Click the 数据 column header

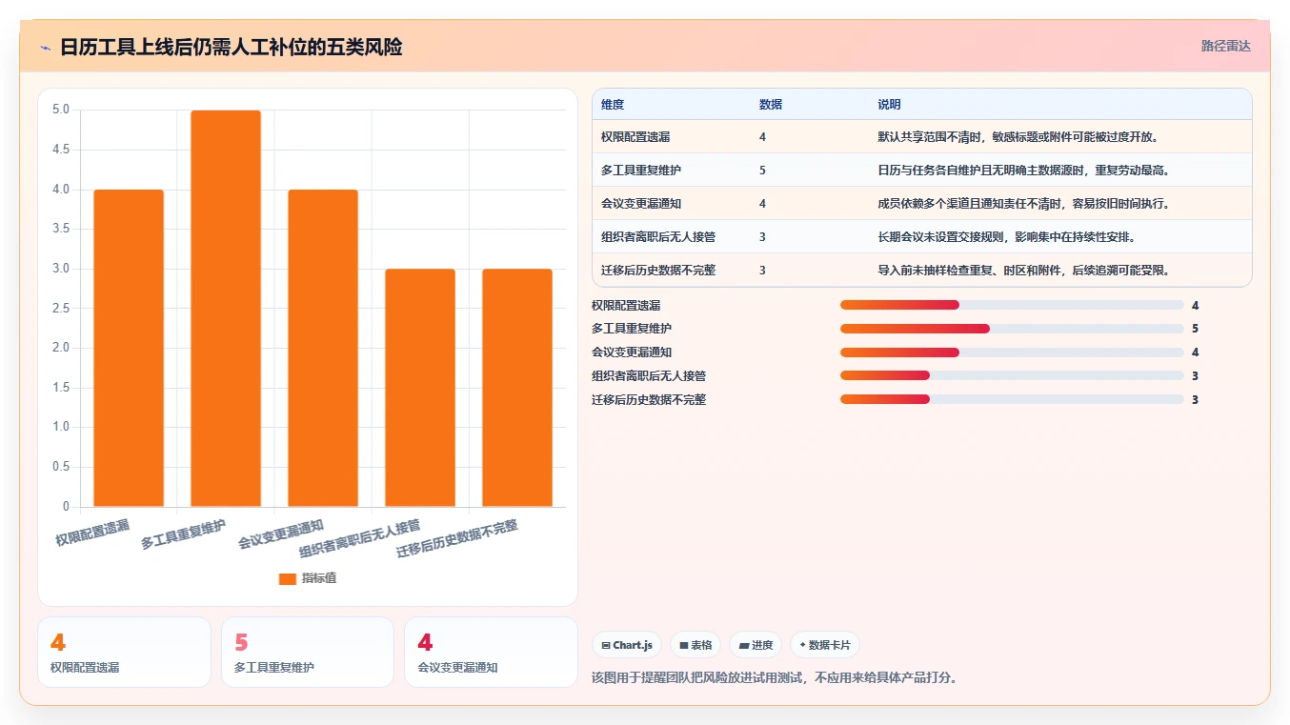(x=771, y=105)
